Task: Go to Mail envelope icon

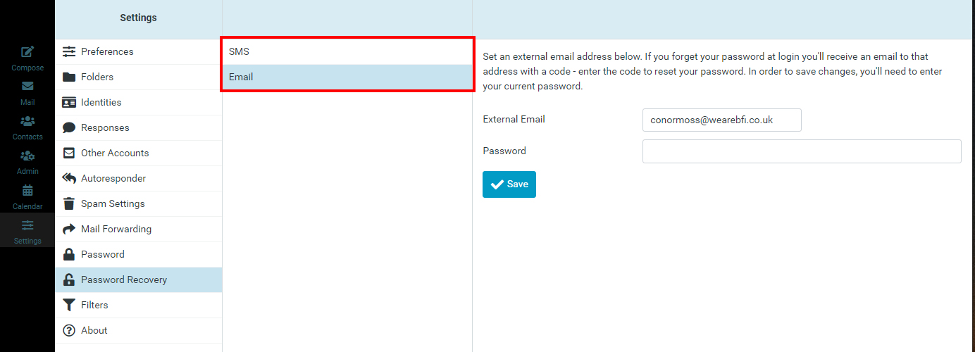Action: pos(27,87)
